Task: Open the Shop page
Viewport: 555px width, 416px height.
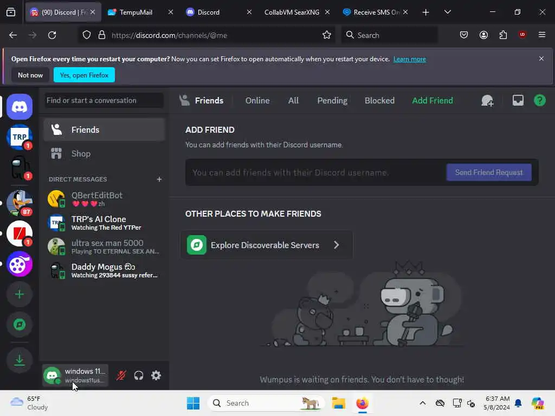Action: (105, 153)
